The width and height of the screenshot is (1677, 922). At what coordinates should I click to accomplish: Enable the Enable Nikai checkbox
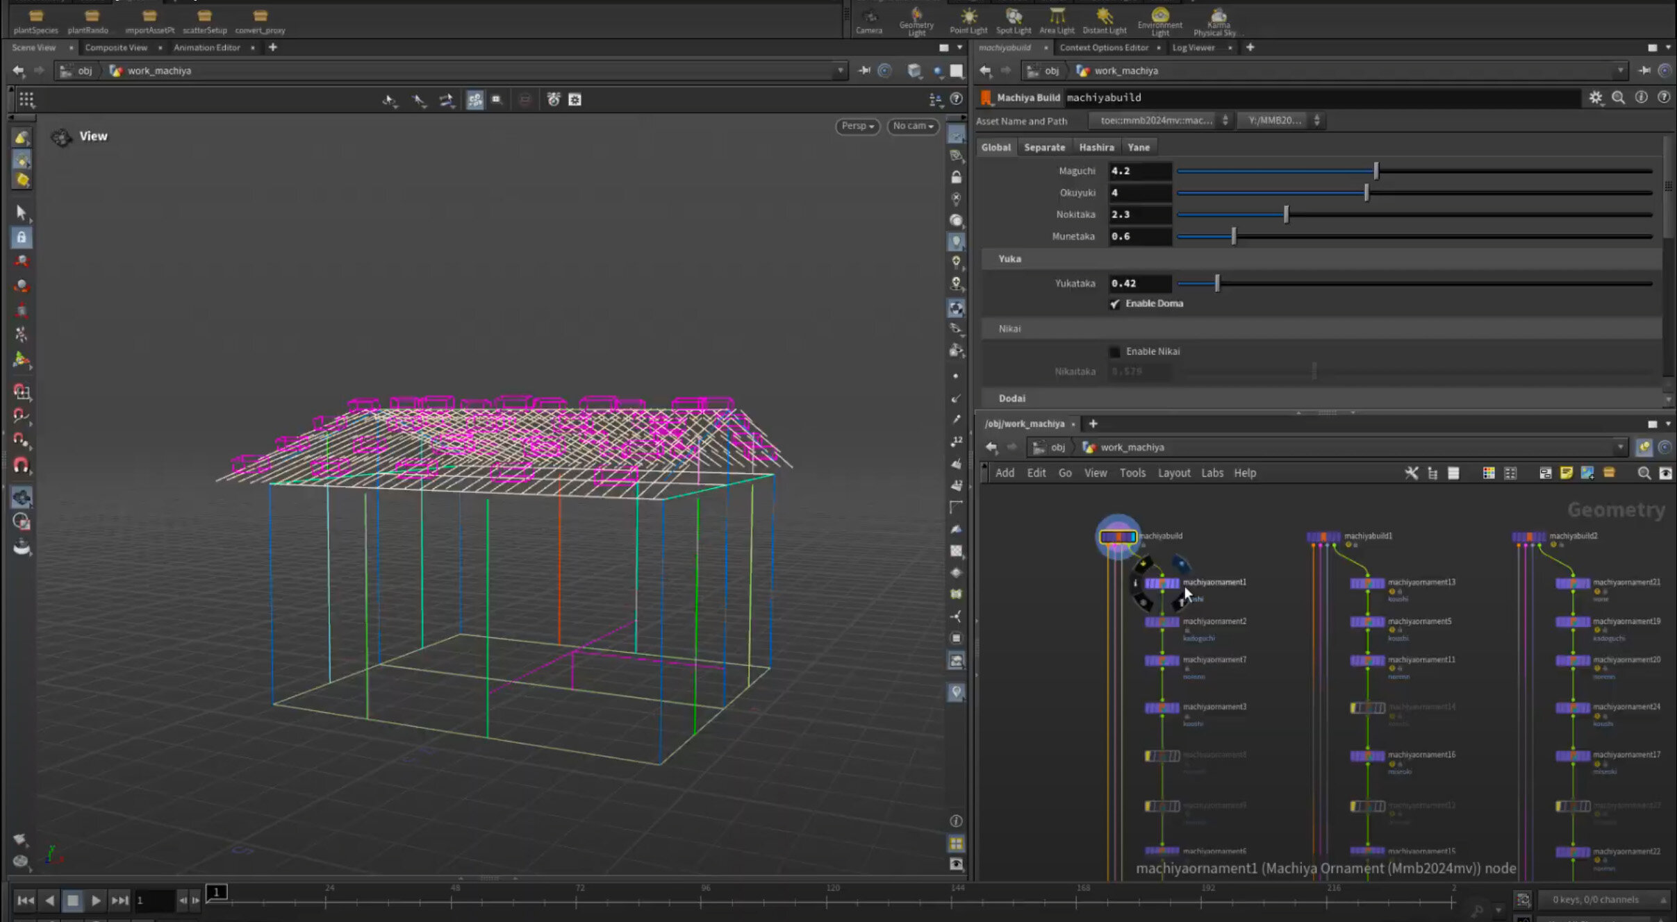pyautogui.click(x=1115, y=352)
